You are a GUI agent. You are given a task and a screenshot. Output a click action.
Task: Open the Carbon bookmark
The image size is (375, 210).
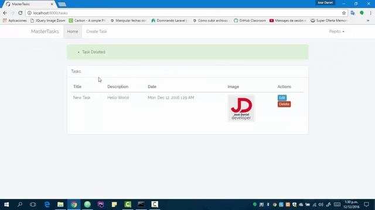click(x=87, y=21)
